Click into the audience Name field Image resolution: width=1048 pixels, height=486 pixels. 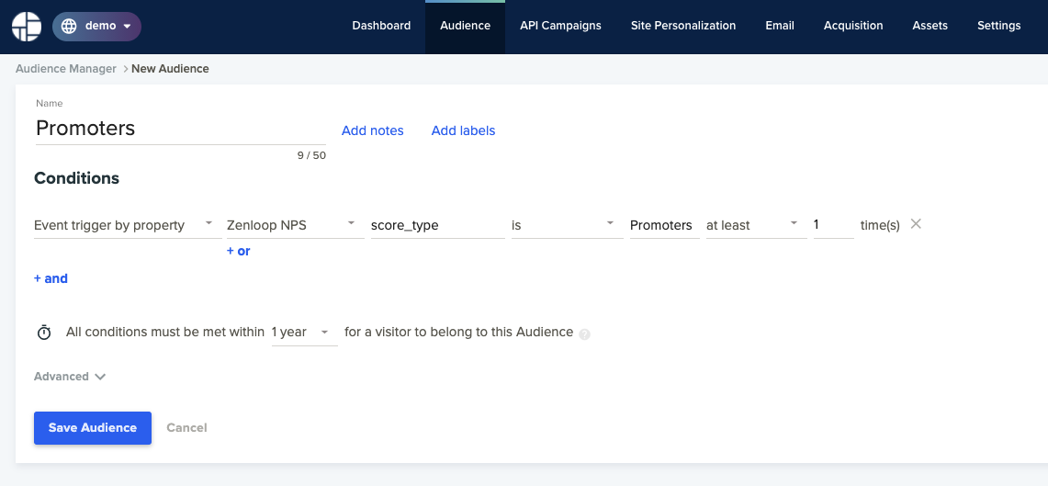click(x=180, y=129)
